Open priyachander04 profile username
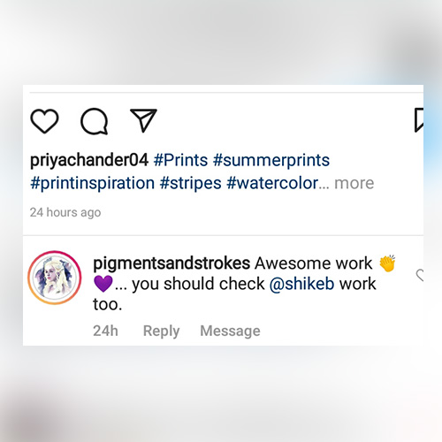Screen dimensions: 442x442 coord(89,160)
